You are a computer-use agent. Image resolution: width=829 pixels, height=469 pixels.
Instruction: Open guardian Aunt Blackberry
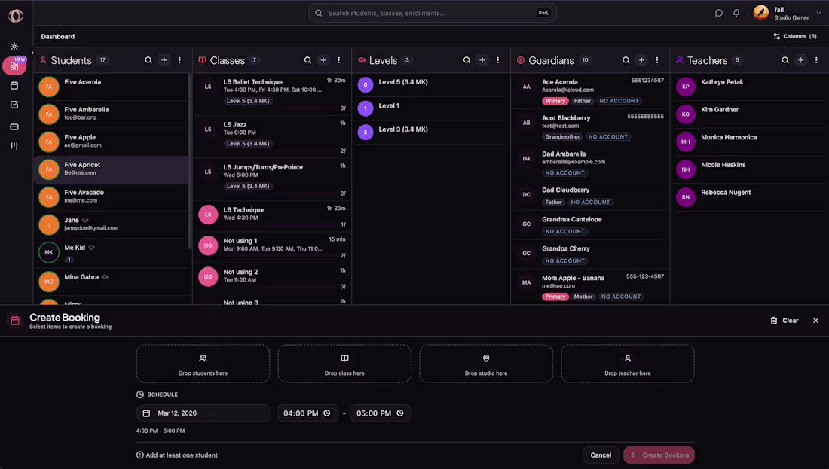click(x=590, y=126)
